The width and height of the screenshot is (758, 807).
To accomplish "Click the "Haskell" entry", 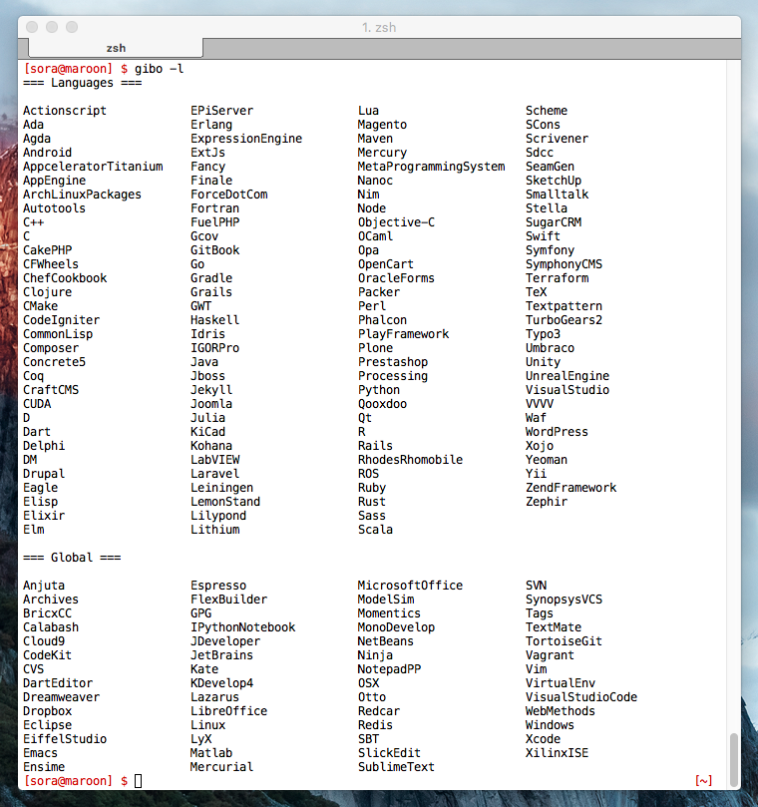I will tap(215, 319).
